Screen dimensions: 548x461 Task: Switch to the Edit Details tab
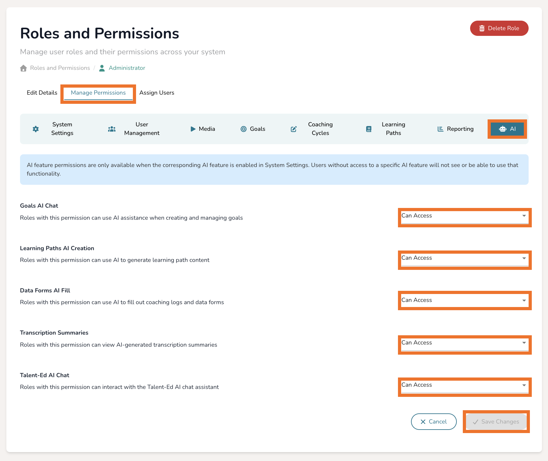click(x=42, y=93)
